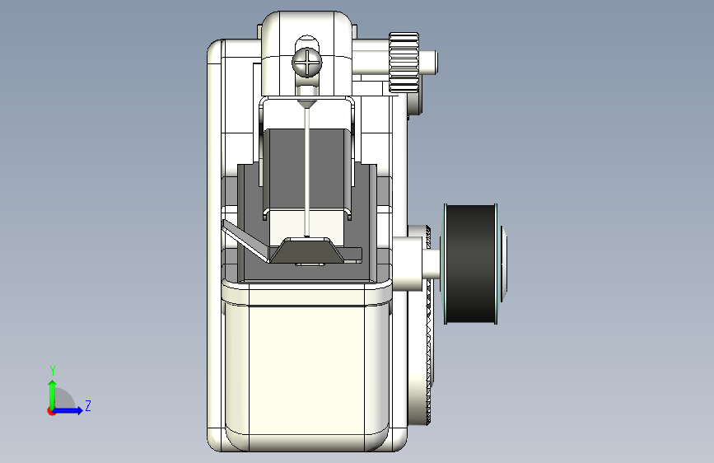
Task: Select the rounded top cap housing the screw
Action: [307, 53]
